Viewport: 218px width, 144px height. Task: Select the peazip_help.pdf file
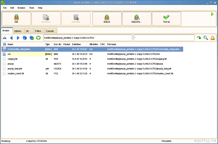15,69
